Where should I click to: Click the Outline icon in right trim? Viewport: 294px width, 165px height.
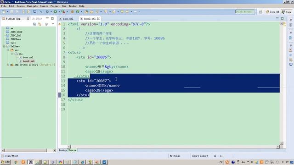point(291,38)
